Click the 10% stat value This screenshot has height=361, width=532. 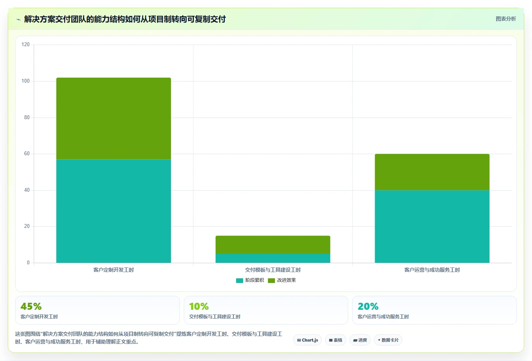click(x=199, y=306)
